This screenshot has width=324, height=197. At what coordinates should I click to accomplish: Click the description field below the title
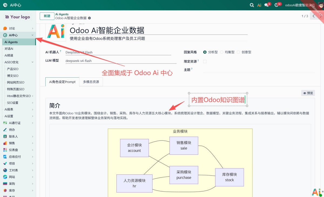click(158, 39)
